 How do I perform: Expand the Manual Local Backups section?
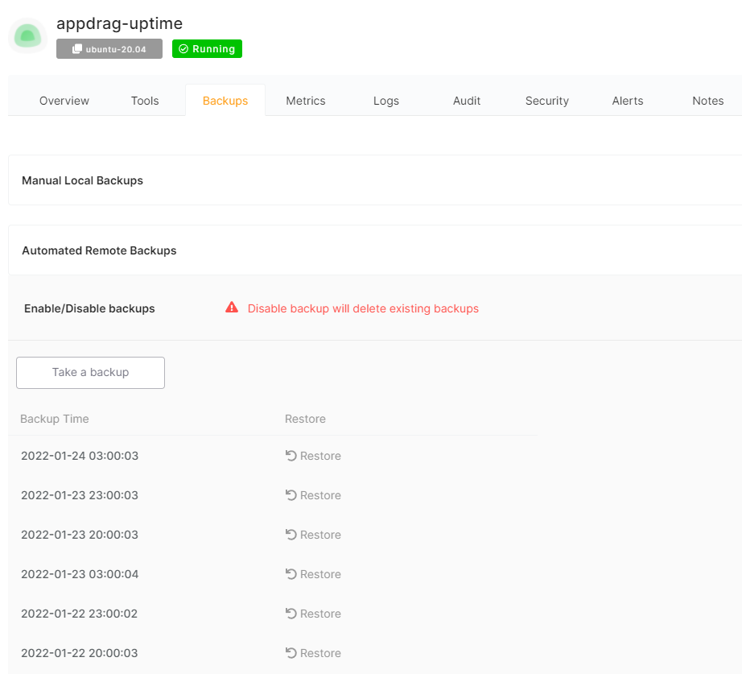82,180
